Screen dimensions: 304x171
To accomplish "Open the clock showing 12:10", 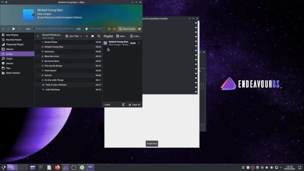I will point(289,168).
